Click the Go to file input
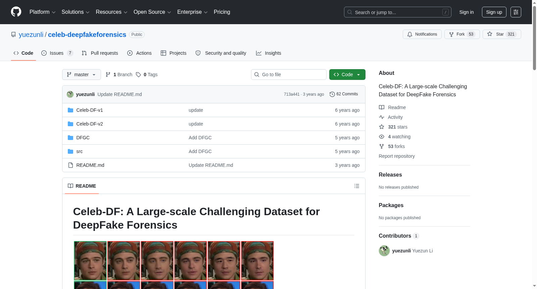 pos(289,75)
